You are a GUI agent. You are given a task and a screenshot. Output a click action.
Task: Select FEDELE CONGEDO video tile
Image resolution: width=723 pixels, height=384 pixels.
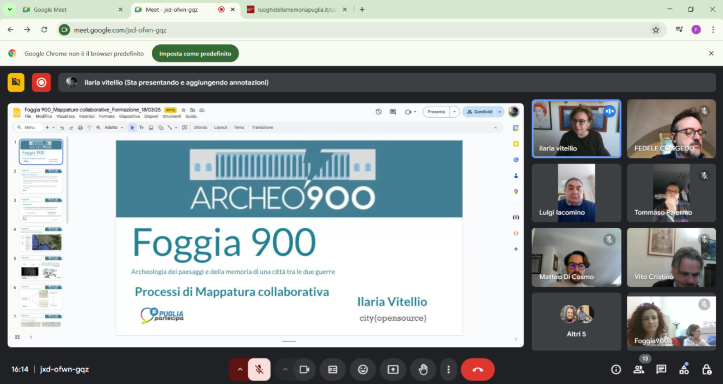[671, 129]
